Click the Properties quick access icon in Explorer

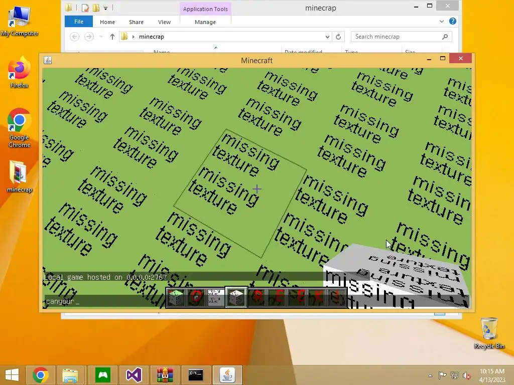pos(85,8)
